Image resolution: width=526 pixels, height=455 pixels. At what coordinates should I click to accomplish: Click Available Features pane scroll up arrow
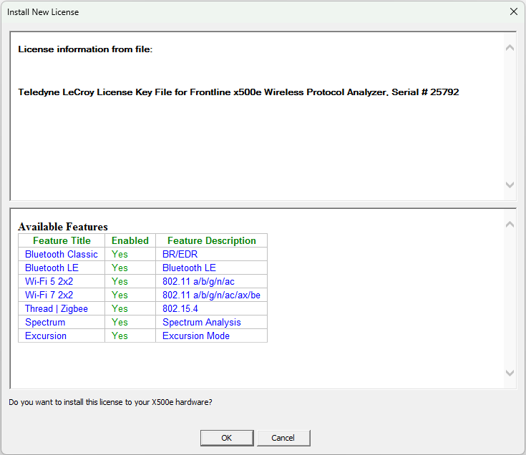pyautogui.click(x=510, y=225)
